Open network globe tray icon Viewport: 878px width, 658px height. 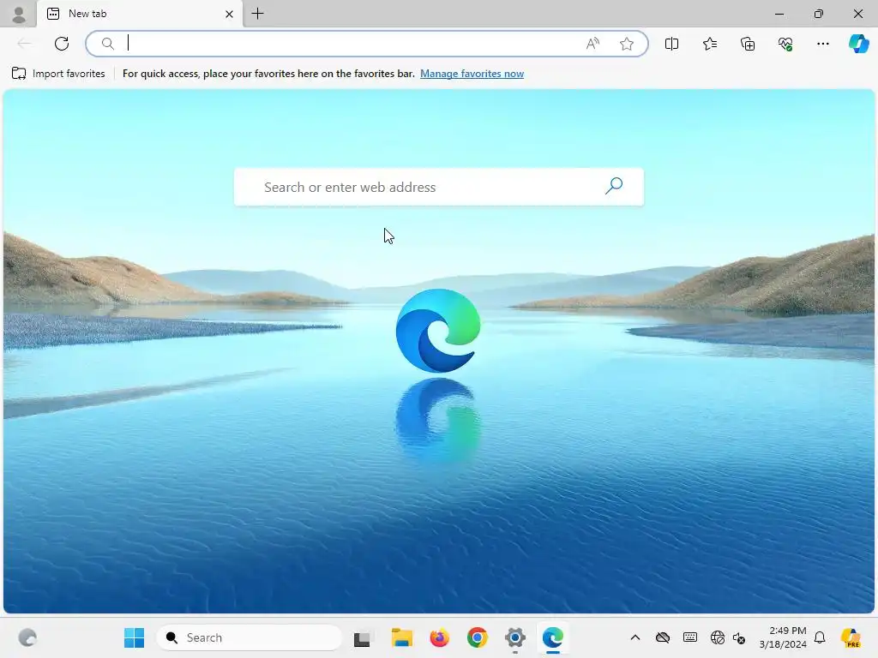(718, 637)
